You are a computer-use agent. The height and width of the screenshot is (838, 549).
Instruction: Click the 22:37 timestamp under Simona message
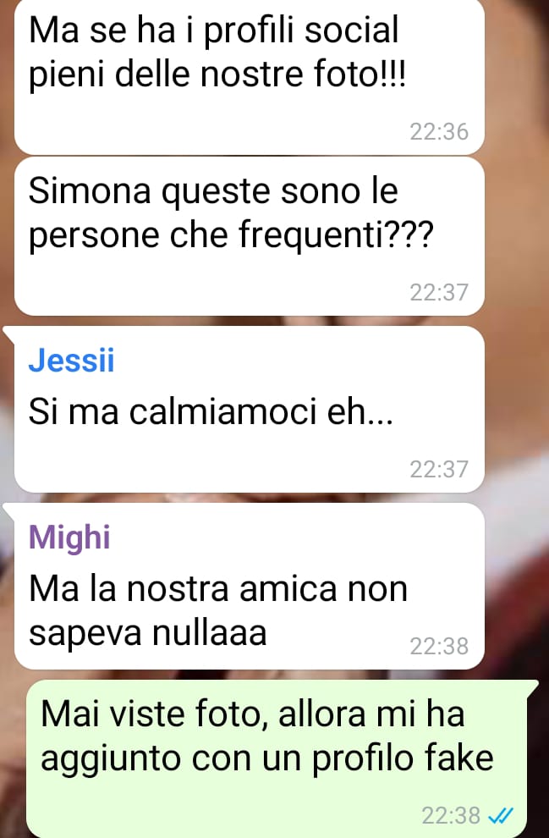439,292
